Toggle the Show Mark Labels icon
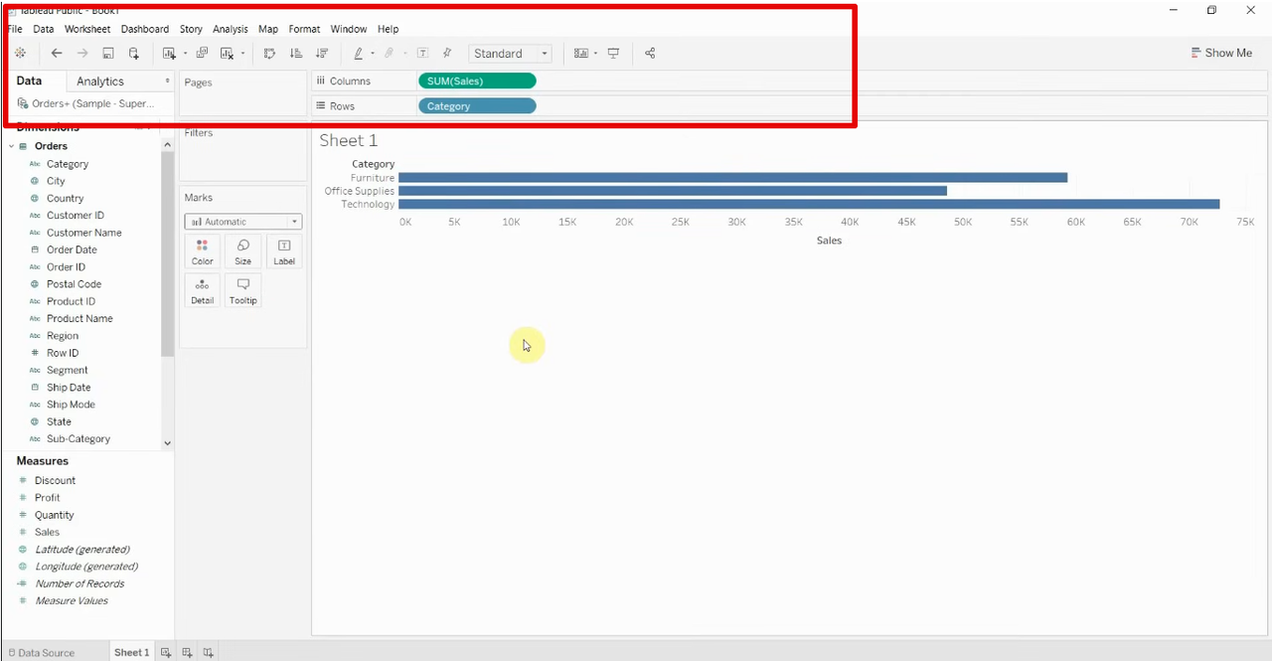Screen dimensions: 1272x661 coord(421,53)
